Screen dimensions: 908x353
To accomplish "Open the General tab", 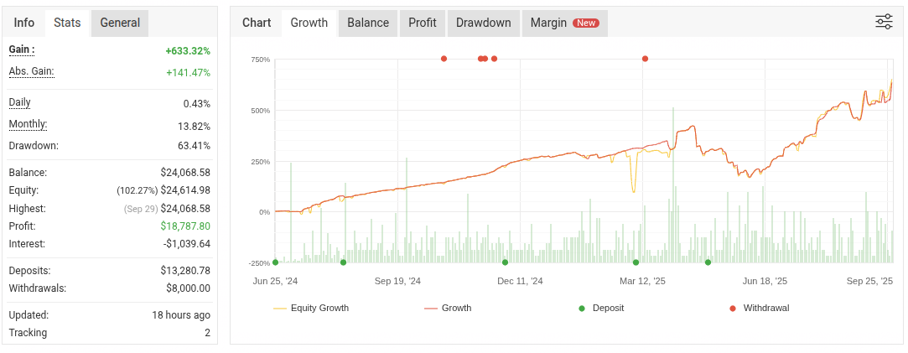I will (120, 23).
